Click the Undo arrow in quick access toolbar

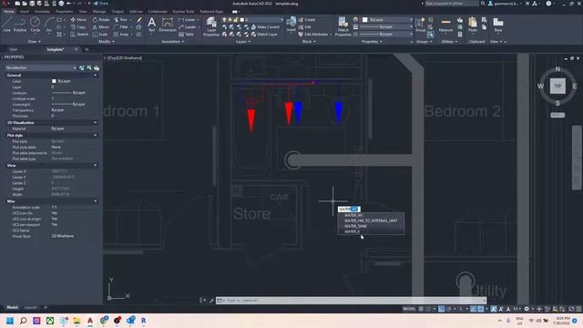68,4
